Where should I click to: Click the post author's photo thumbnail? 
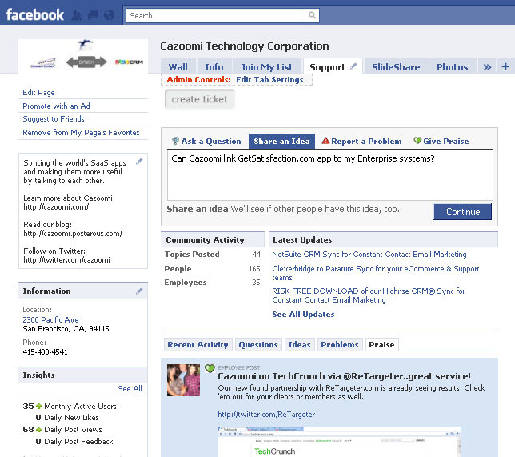[184, 379]
